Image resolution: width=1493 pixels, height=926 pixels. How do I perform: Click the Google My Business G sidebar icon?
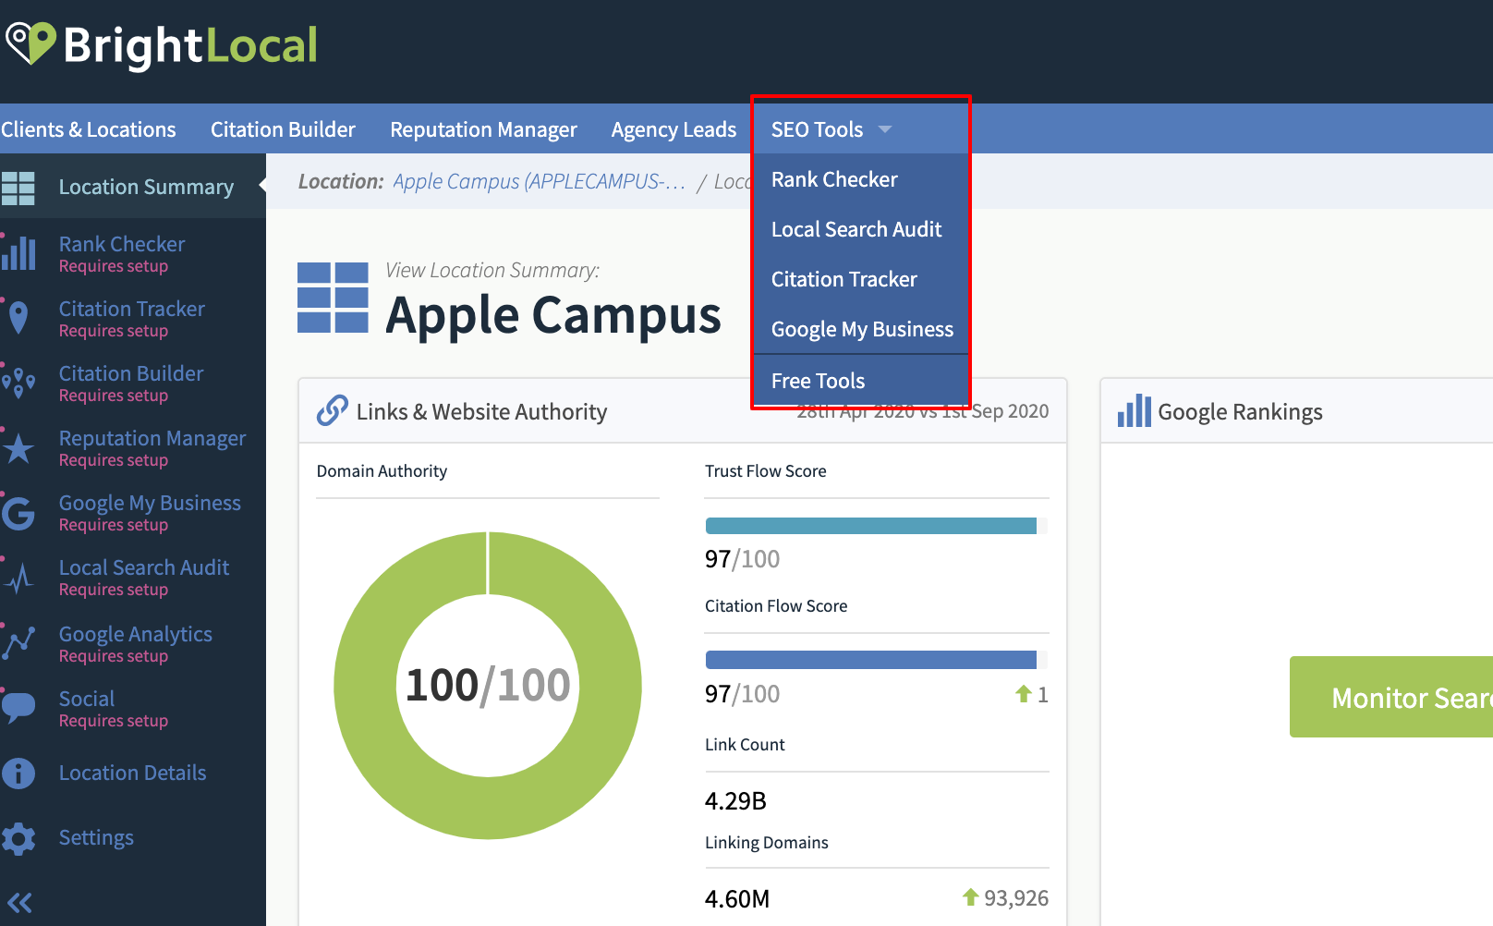(18, 513)
